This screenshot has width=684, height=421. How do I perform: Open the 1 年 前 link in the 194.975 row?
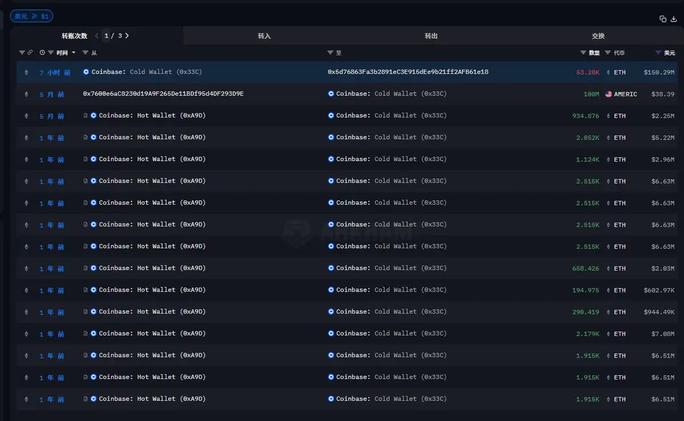tap(52, 290)
